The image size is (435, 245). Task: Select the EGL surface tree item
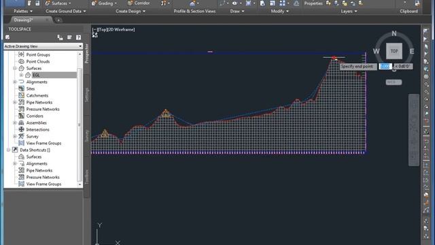[x=54, y=75]
